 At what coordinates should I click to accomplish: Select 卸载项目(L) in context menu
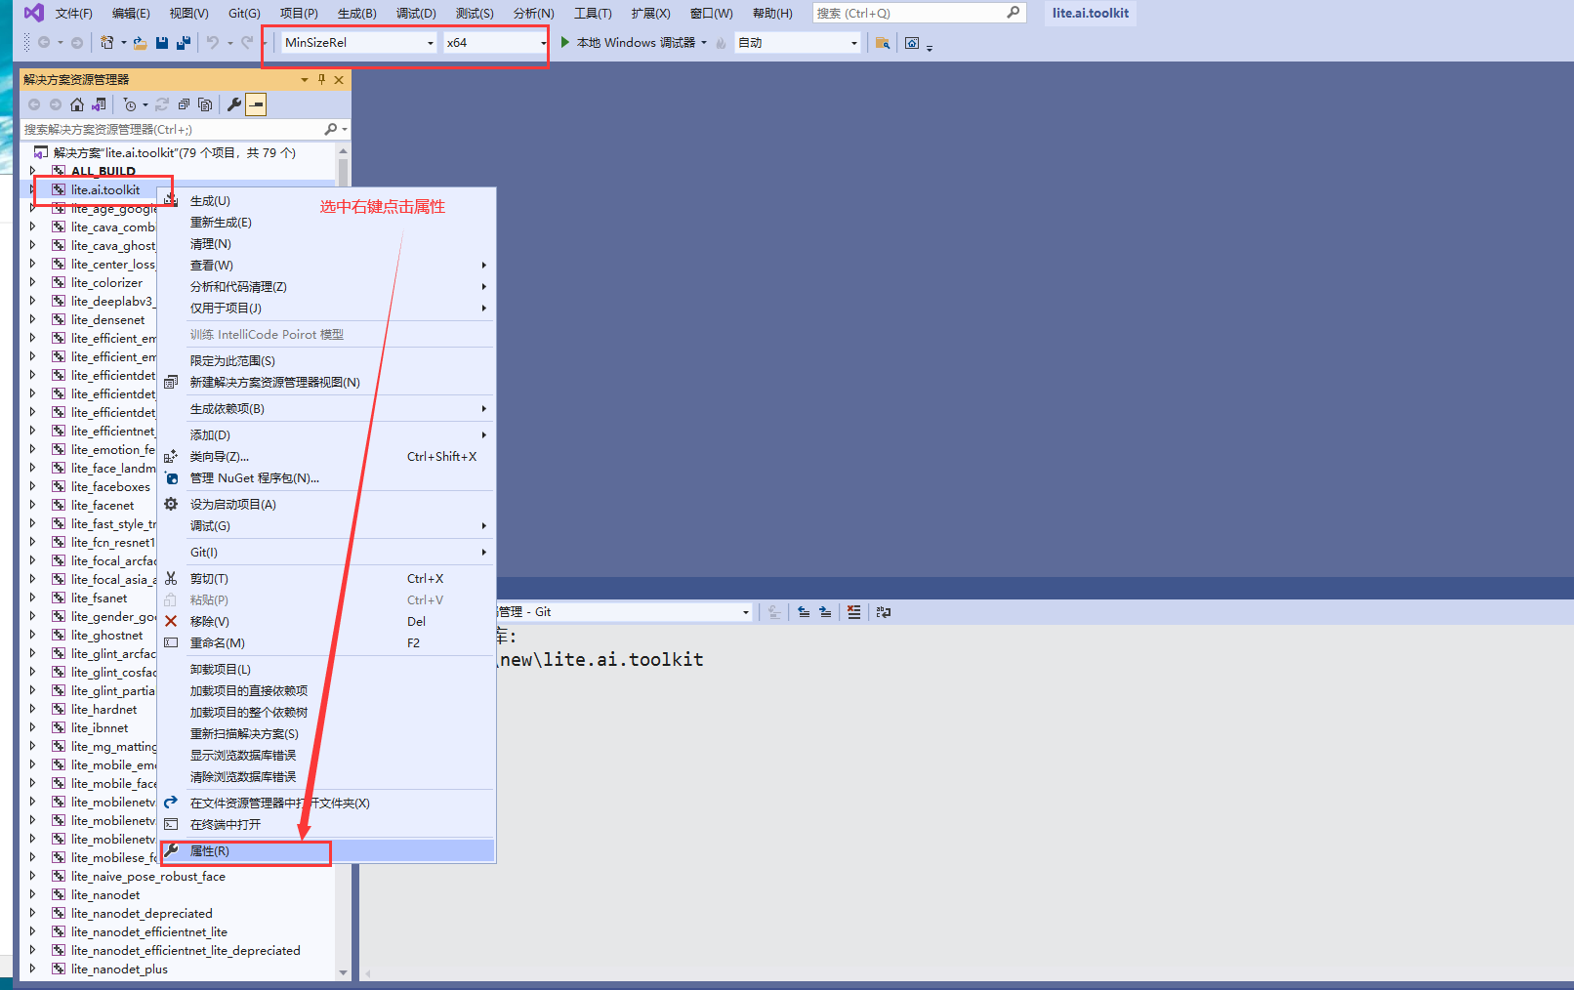[327, 670]
